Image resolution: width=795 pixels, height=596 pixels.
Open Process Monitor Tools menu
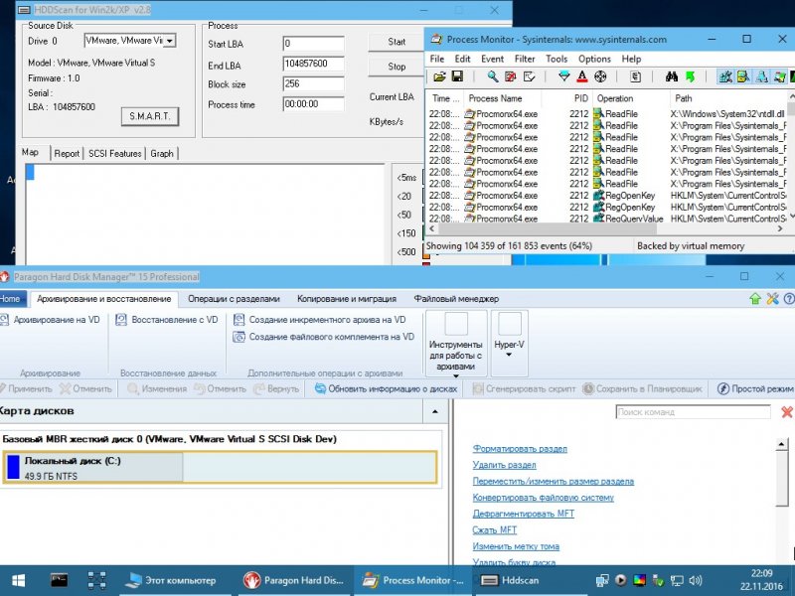click(556, 59)
